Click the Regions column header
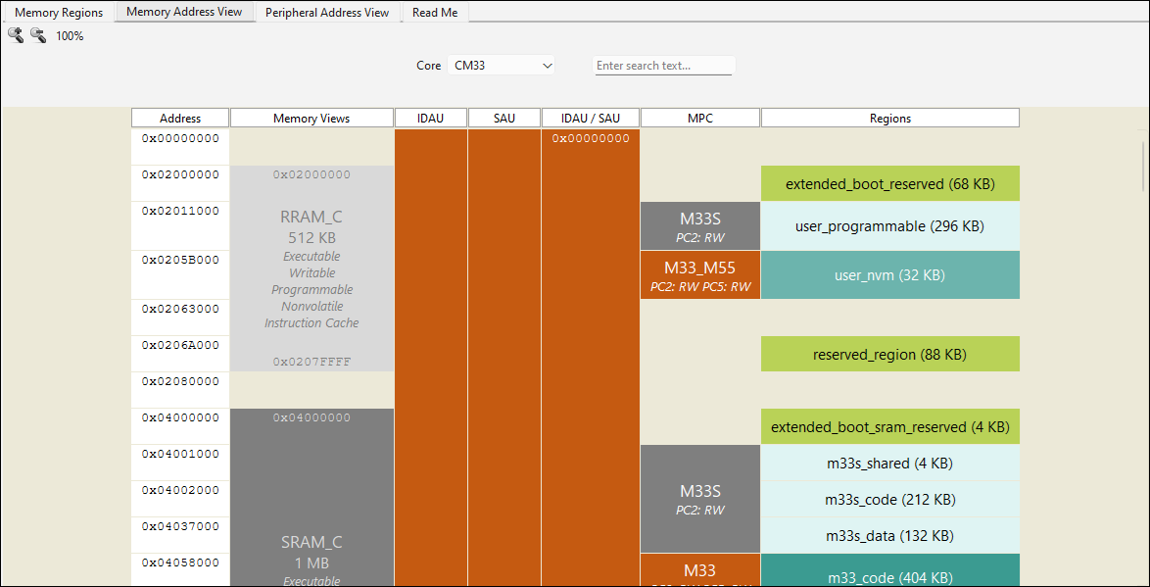Image resolution: width=1150 pixels, height=587 pixels. [889, 119]
